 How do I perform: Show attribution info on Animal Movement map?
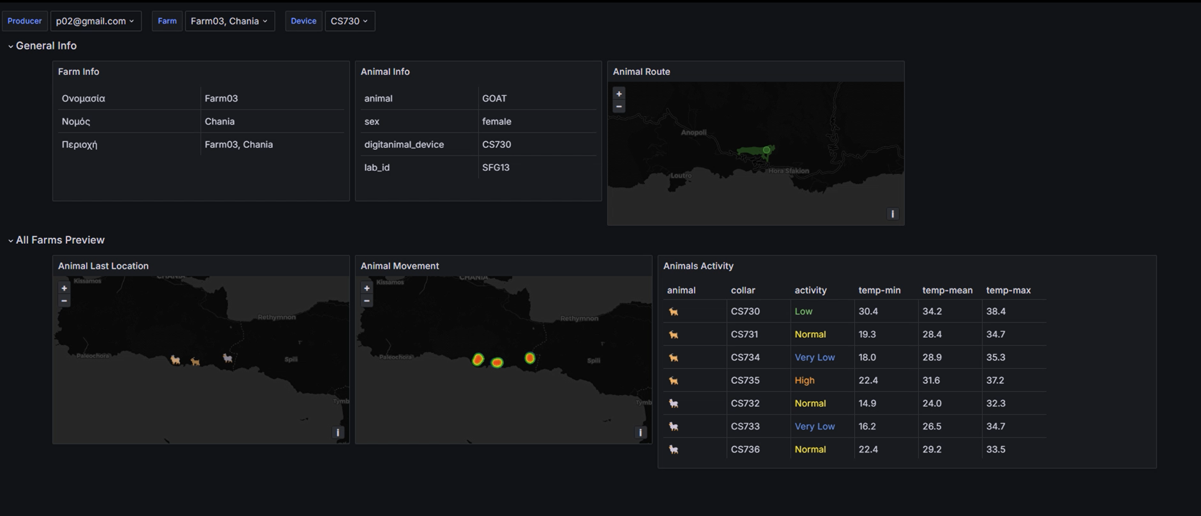click(640, 432)
